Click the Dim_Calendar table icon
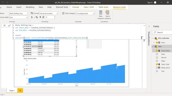Screen dimensions: 172x96 (x=156, y=38)
